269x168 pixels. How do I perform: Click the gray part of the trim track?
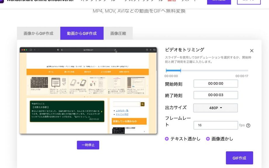(x=214, y=70)
